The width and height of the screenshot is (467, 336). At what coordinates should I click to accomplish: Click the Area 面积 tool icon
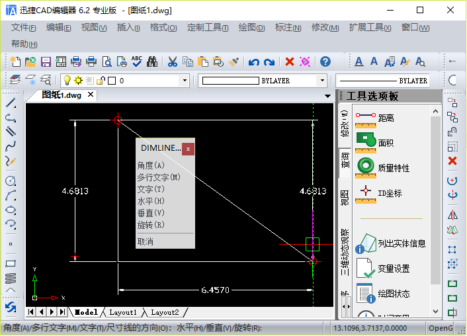pos(366,143)
